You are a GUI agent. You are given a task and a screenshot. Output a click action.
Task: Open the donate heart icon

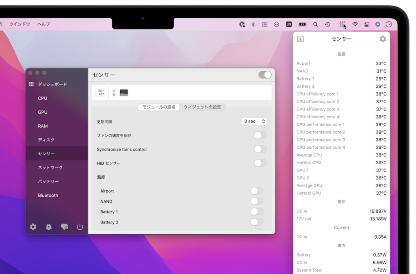tap(64, 227)
